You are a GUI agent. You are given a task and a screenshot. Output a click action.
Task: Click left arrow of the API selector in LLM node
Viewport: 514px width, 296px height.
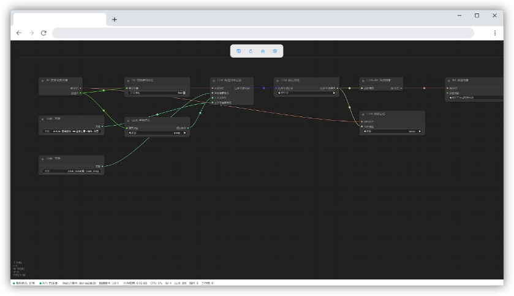[x=280, y=93]
